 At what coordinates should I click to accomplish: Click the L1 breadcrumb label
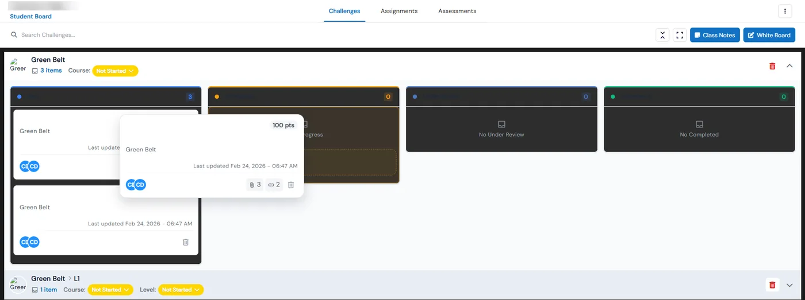[77, 279]
